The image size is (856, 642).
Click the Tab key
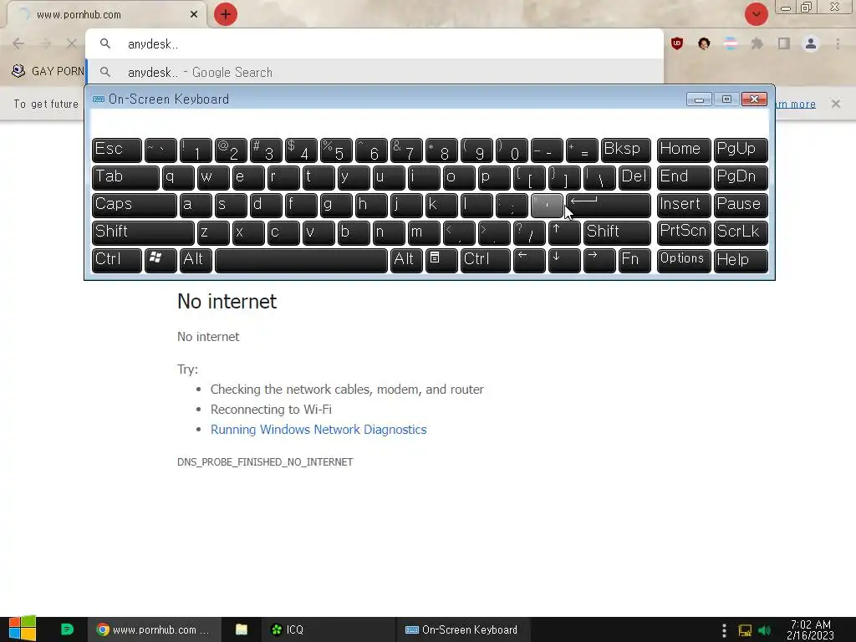click(x=125, y=178)
